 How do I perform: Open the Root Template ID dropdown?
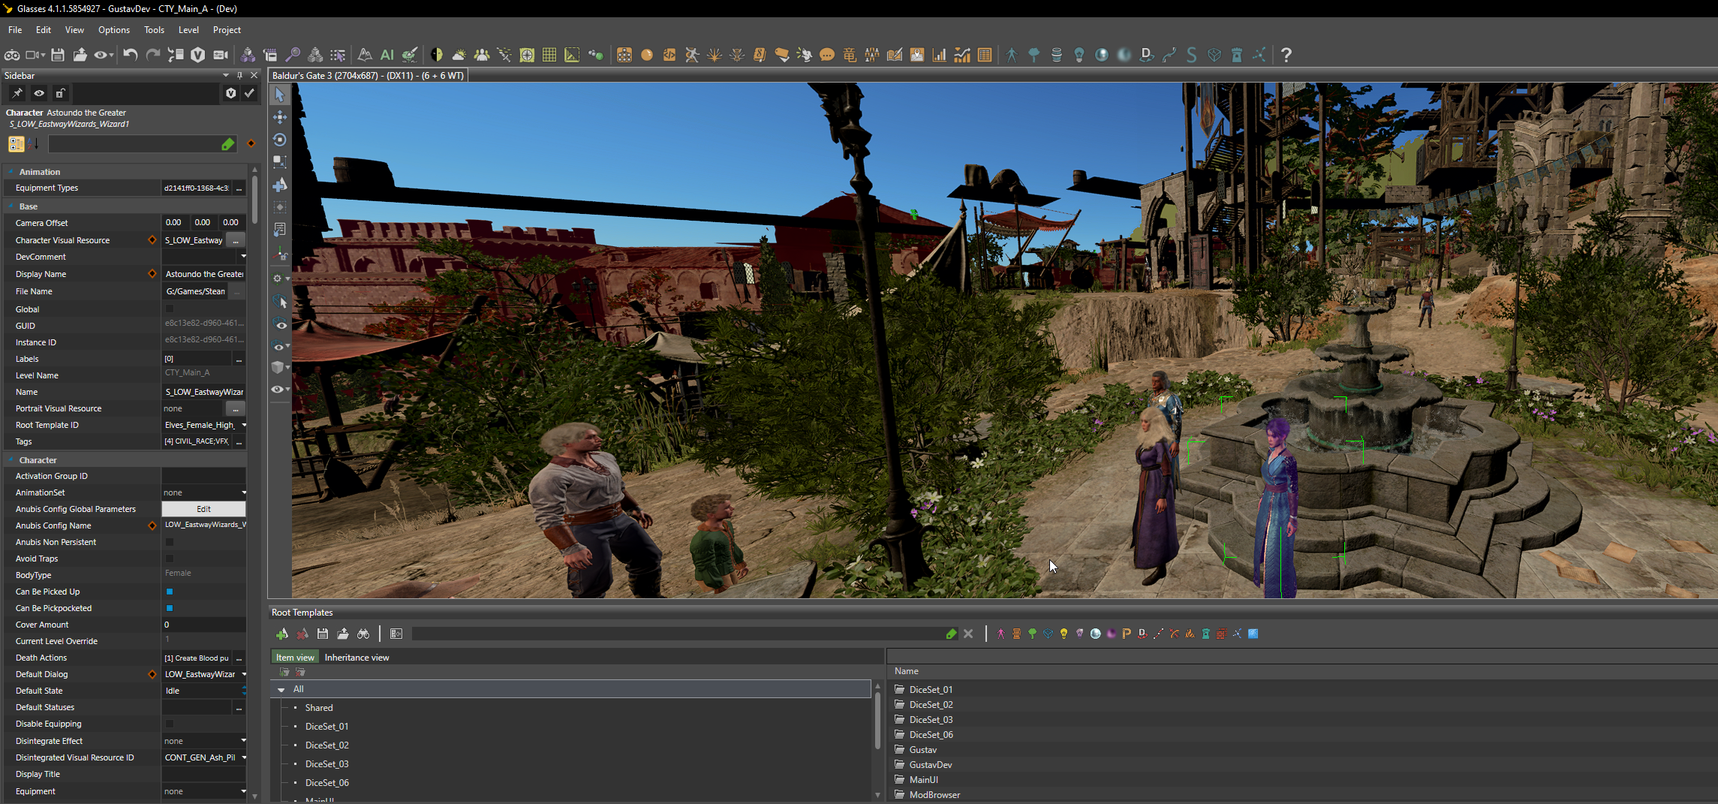coord(243,425)
